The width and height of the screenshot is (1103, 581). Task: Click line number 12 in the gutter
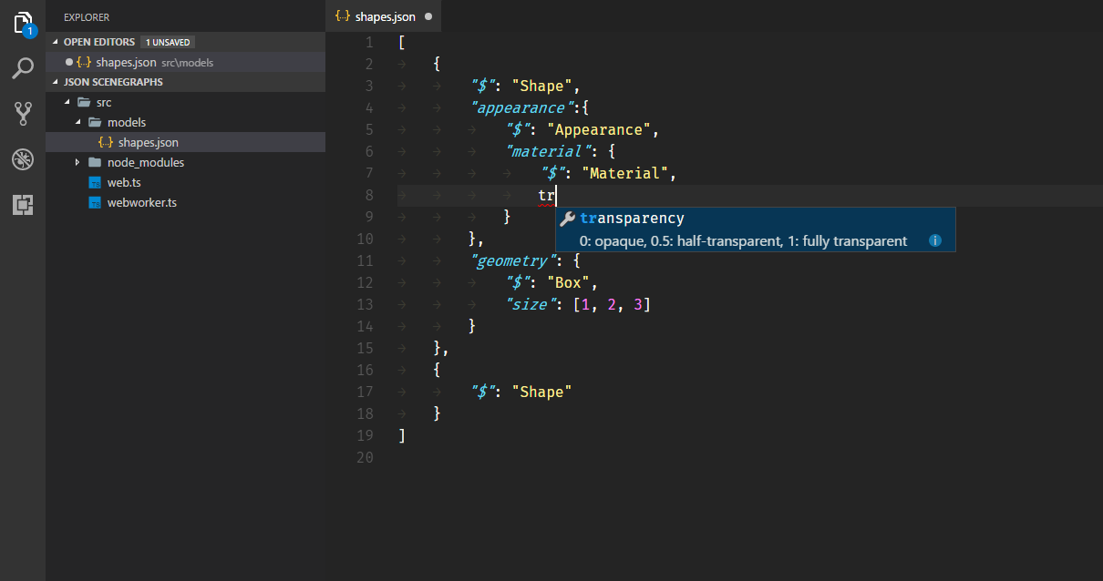click(366, 282)
